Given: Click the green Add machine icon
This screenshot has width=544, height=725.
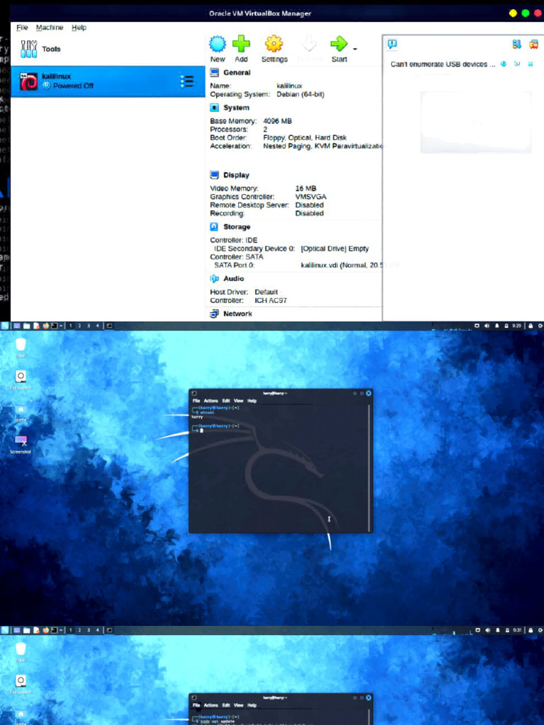Looking at the screenshot, I should tap(242, 45).
